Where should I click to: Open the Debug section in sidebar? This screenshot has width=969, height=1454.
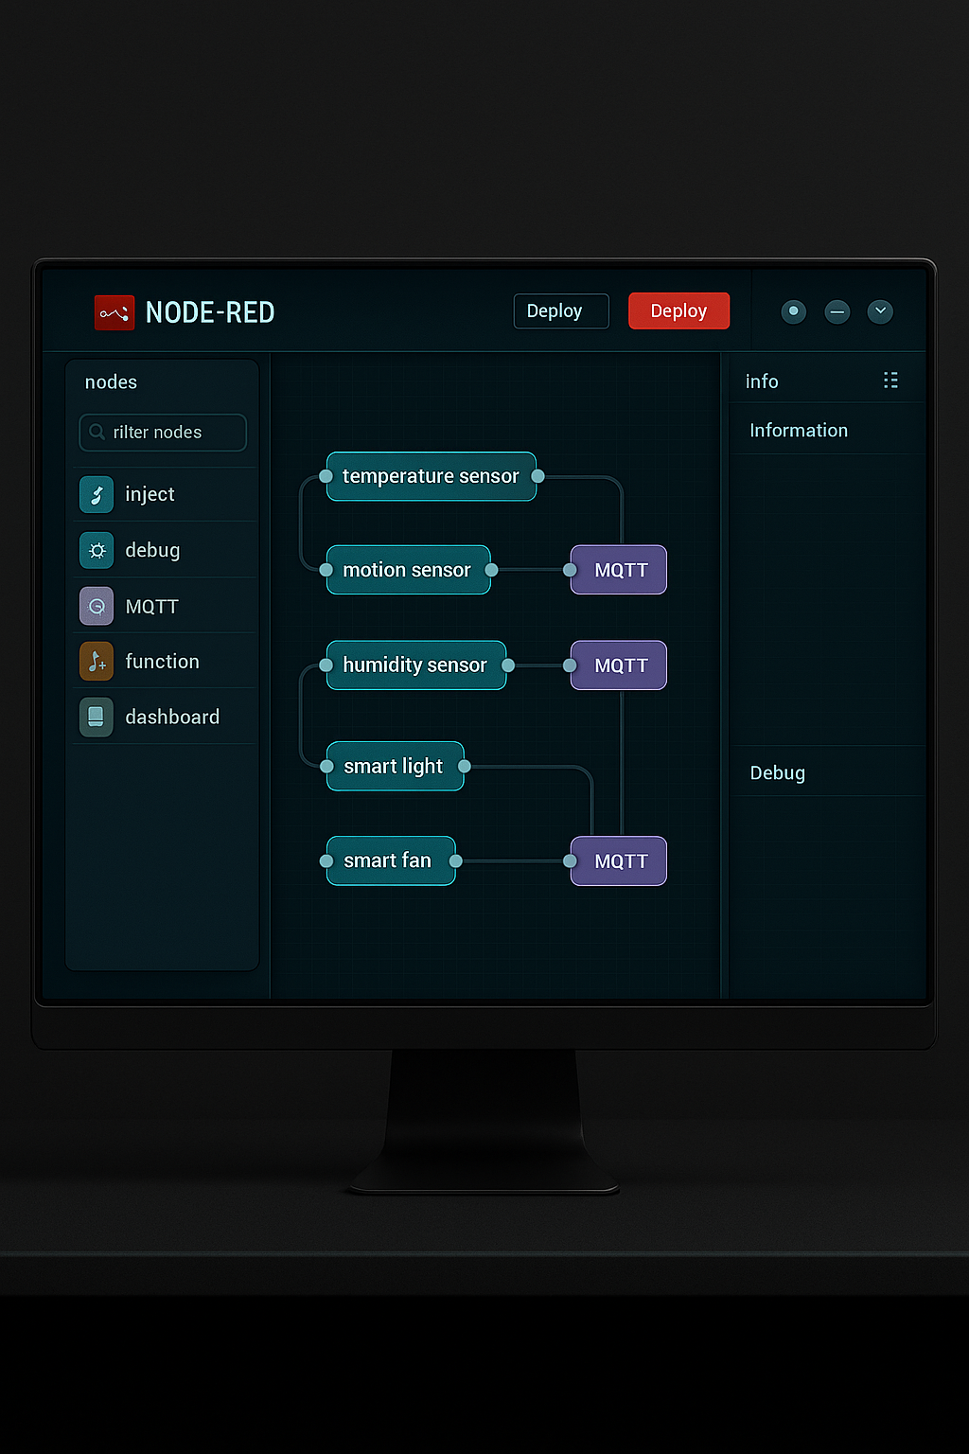click(x=778, y=772)
